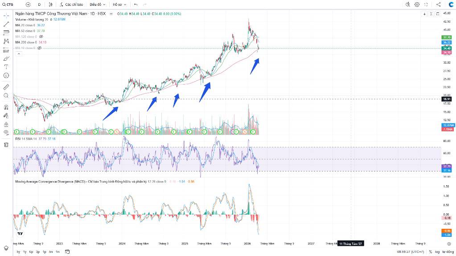
Task: Undo the last chart action
Action: coord(136,4)
